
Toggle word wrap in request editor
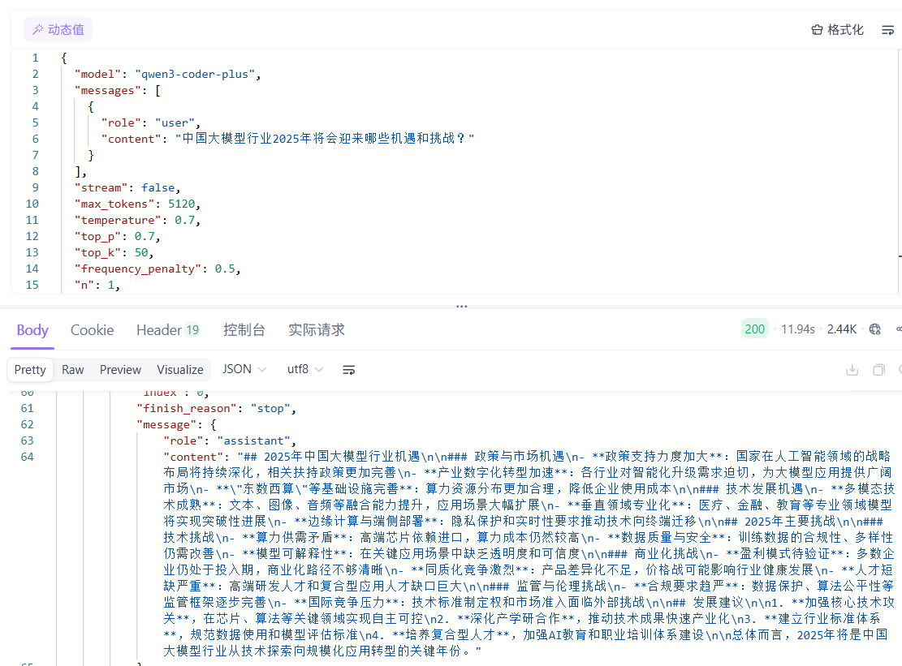887,30
